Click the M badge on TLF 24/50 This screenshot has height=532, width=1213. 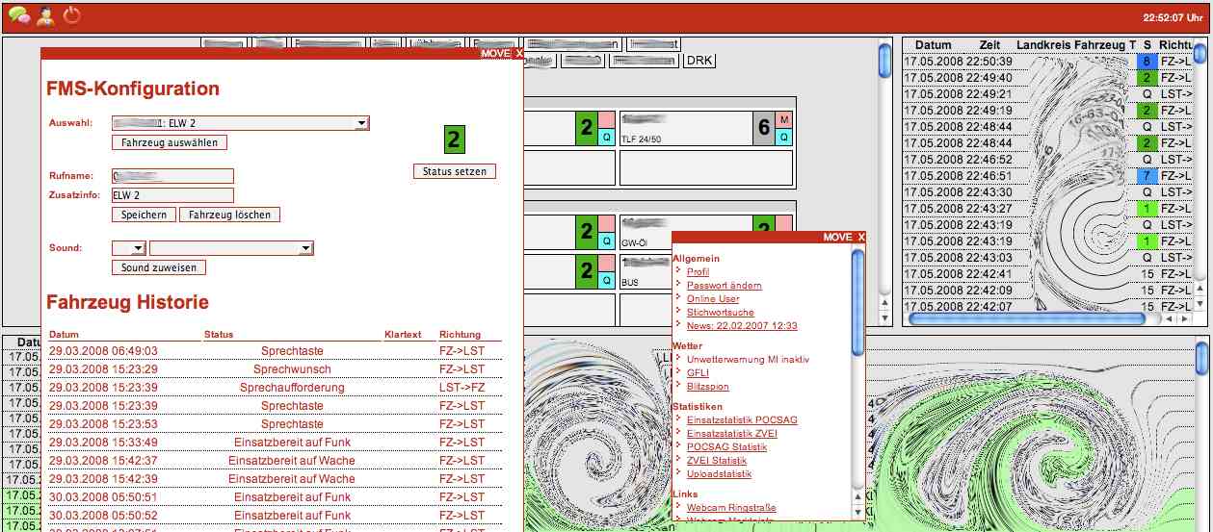(784, 119)
